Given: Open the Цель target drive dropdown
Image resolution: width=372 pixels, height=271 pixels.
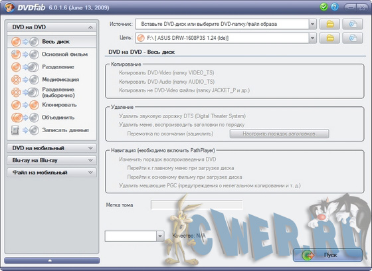Looking at the screenshot, I should tap(313, 38).
